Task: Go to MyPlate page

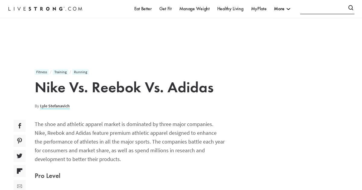Action: click(259, 9)
